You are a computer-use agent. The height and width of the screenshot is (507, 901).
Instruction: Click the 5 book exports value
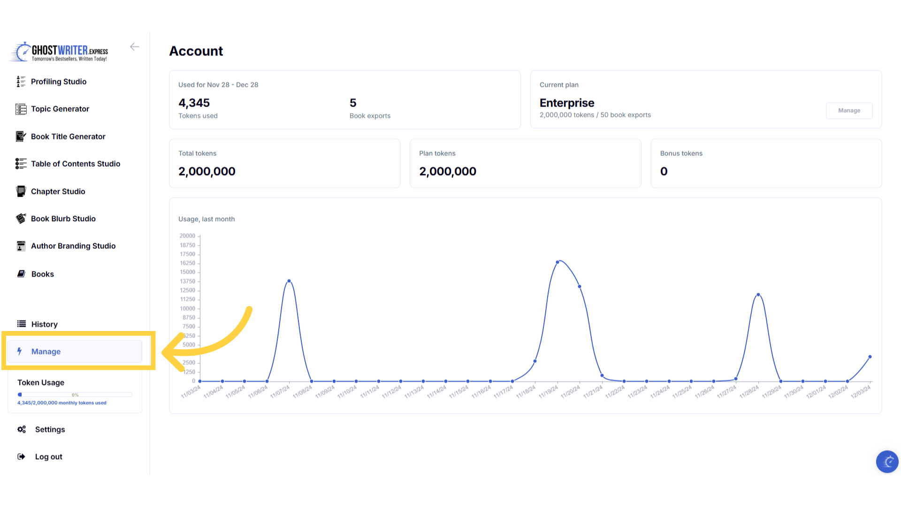(353, 103)
